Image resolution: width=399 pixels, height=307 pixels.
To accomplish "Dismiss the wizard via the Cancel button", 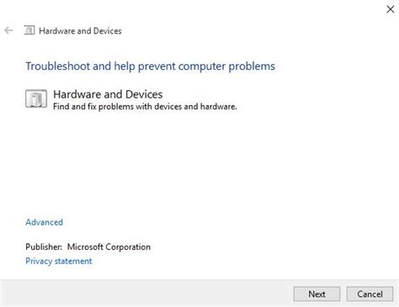I will click(370, 294).
